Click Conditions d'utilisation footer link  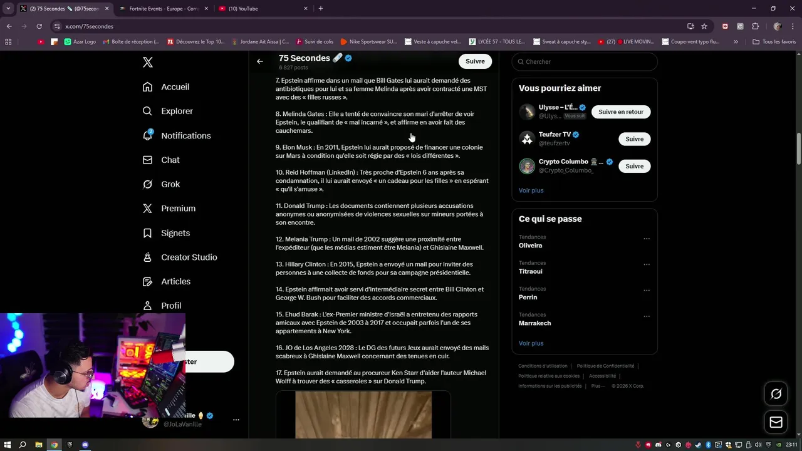point(543,366)
